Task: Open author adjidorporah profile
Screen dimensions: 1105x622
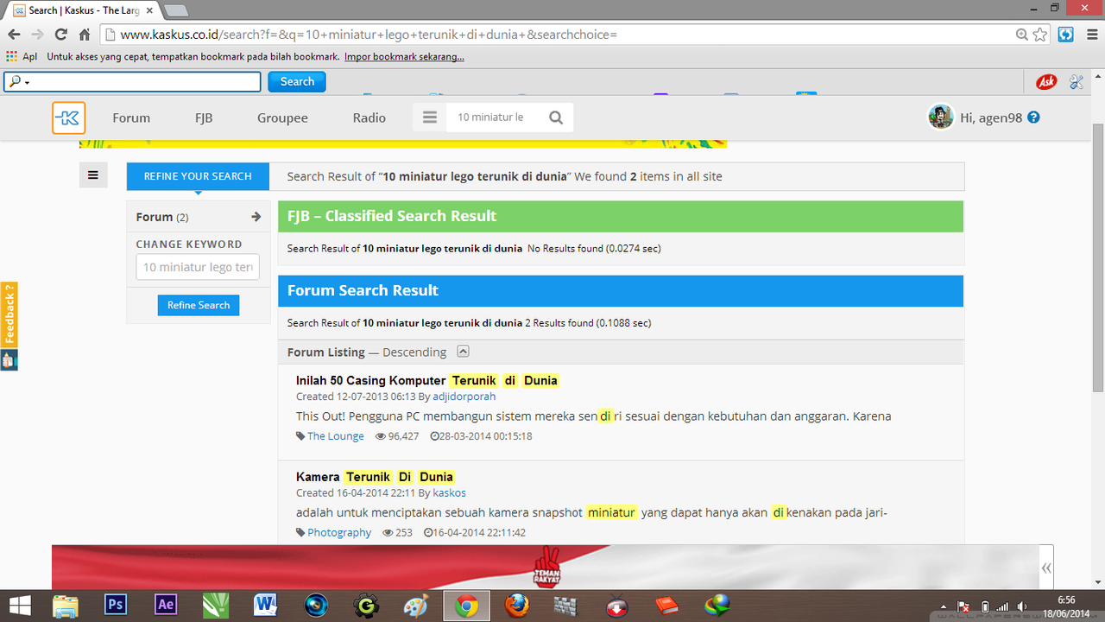Action: [x=464, y=397]
